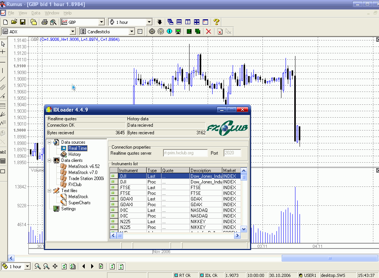The height and width of the screenshot is (278, 379).
Task: Open the Data menu
Action: [x=36, y=13]
